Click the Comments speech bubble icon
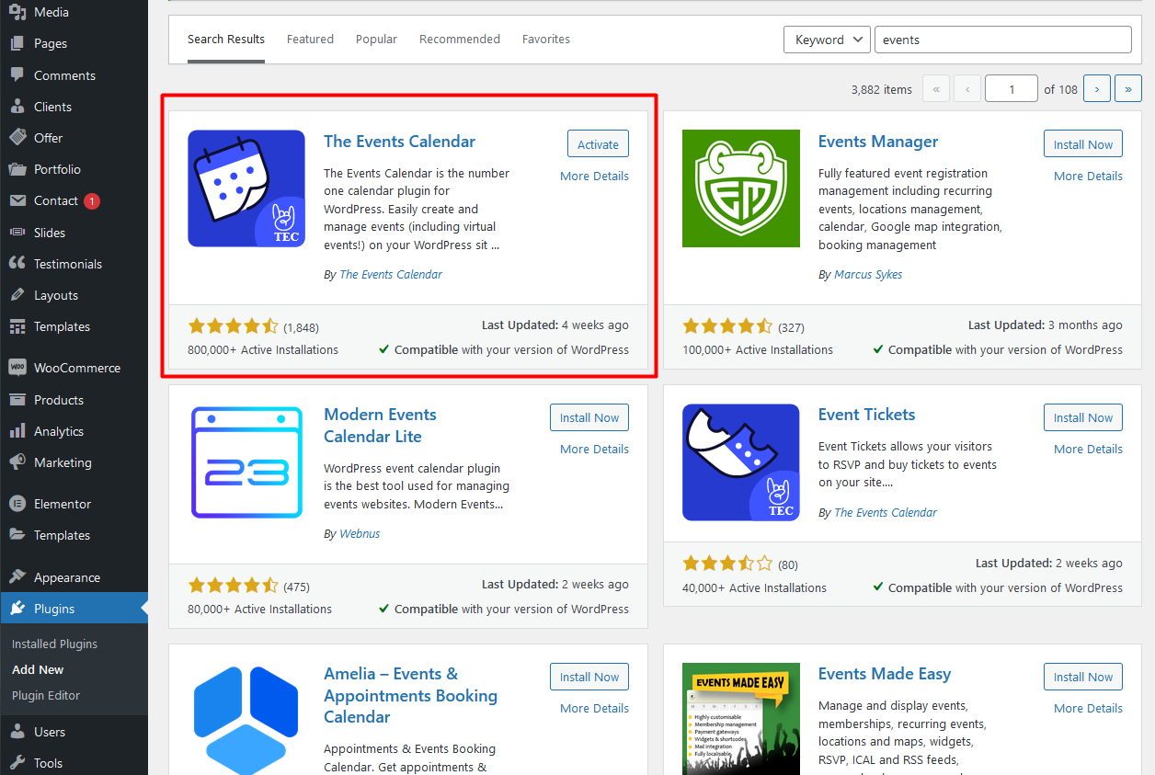This screenshot has width=1155, height=775. click(x=17, y=75)
